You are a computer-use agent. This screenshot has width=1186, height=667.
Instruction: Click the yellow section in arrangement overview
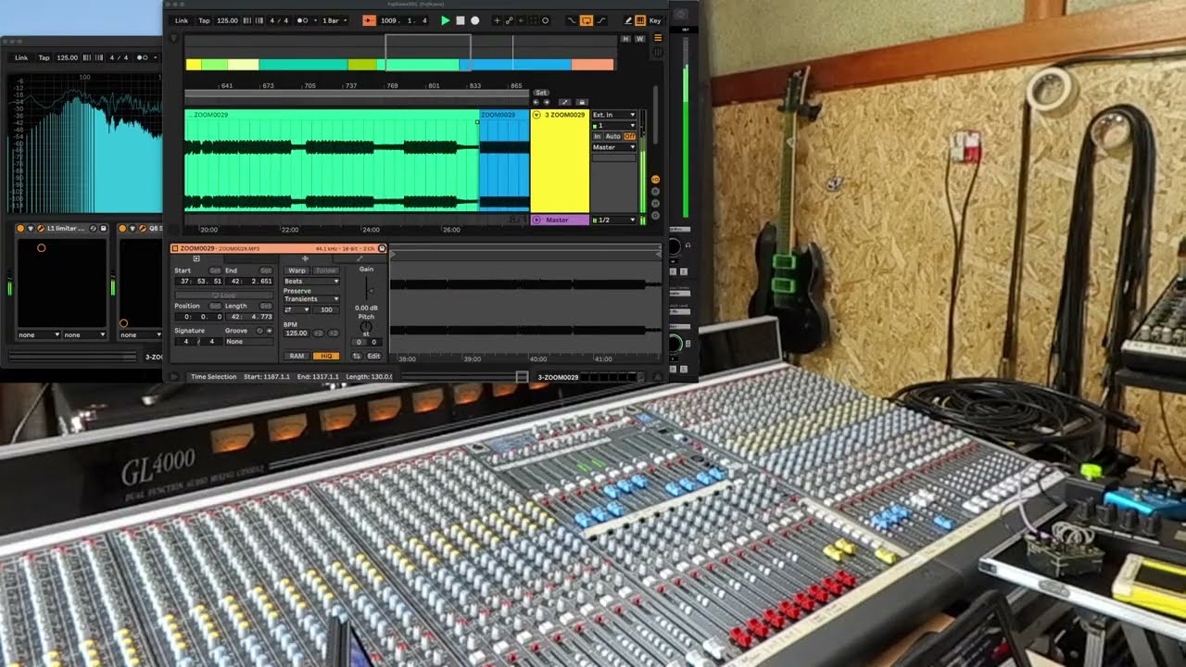193,64
